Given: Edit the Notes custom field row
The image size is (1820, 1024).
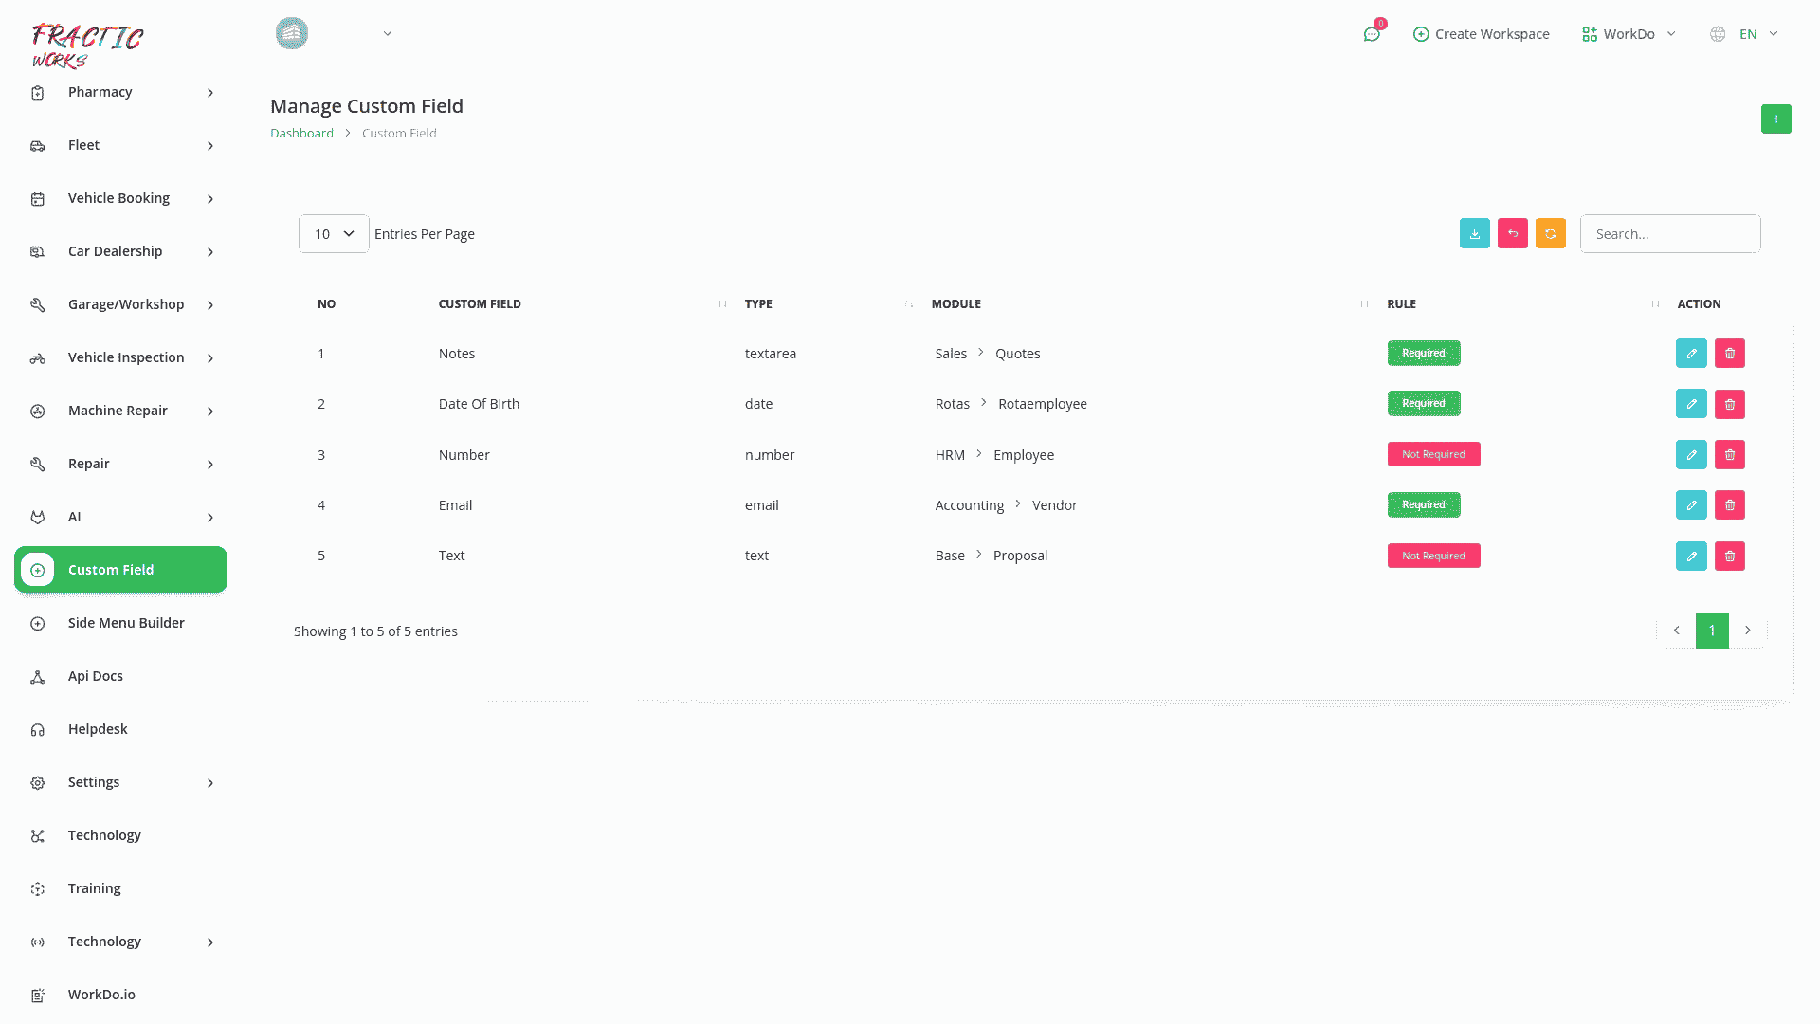Looking at the screenshot, I should pyautogui.click(x=1690, y=354).
